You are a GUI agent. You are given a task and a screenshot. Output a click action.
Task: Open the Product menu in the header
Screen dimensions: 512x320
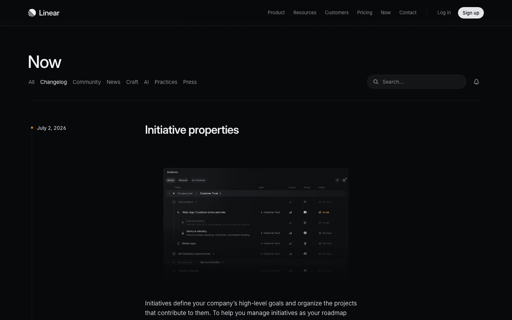(x=276, y=12)
